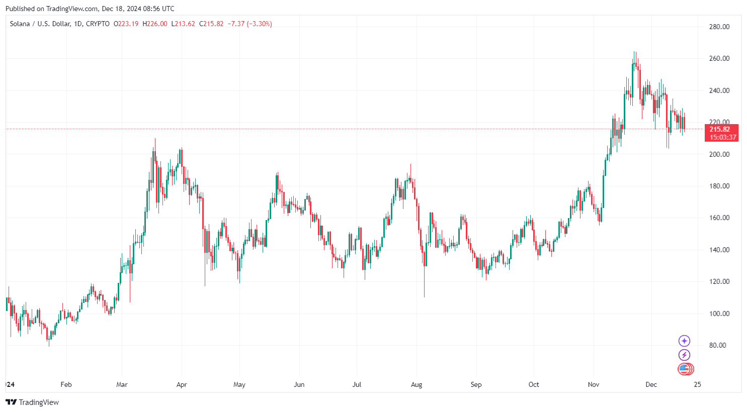Click the 160.00 price axis label

pos(719,218)
